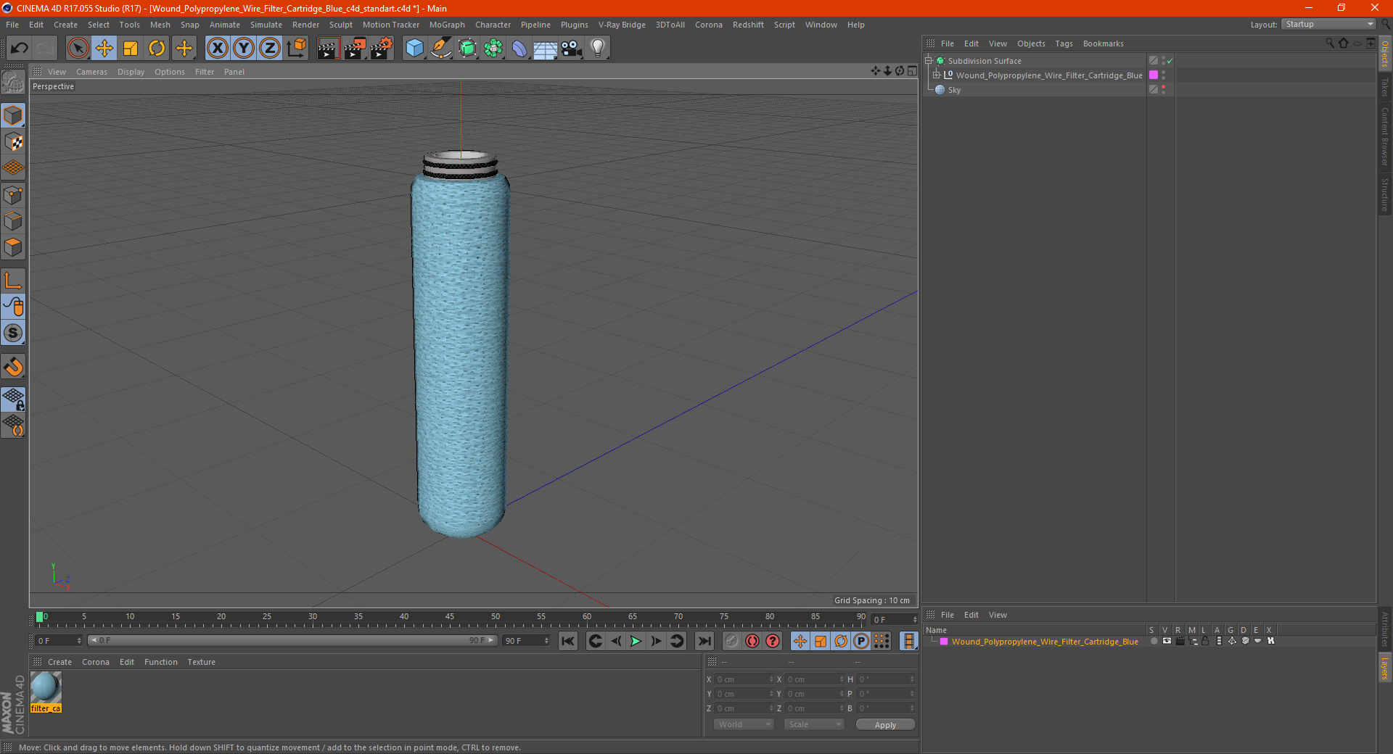Open the Layout Startup dropdown
Image resolution: width=1393 pixels, height=754 pixels.
coord(1328,24)
